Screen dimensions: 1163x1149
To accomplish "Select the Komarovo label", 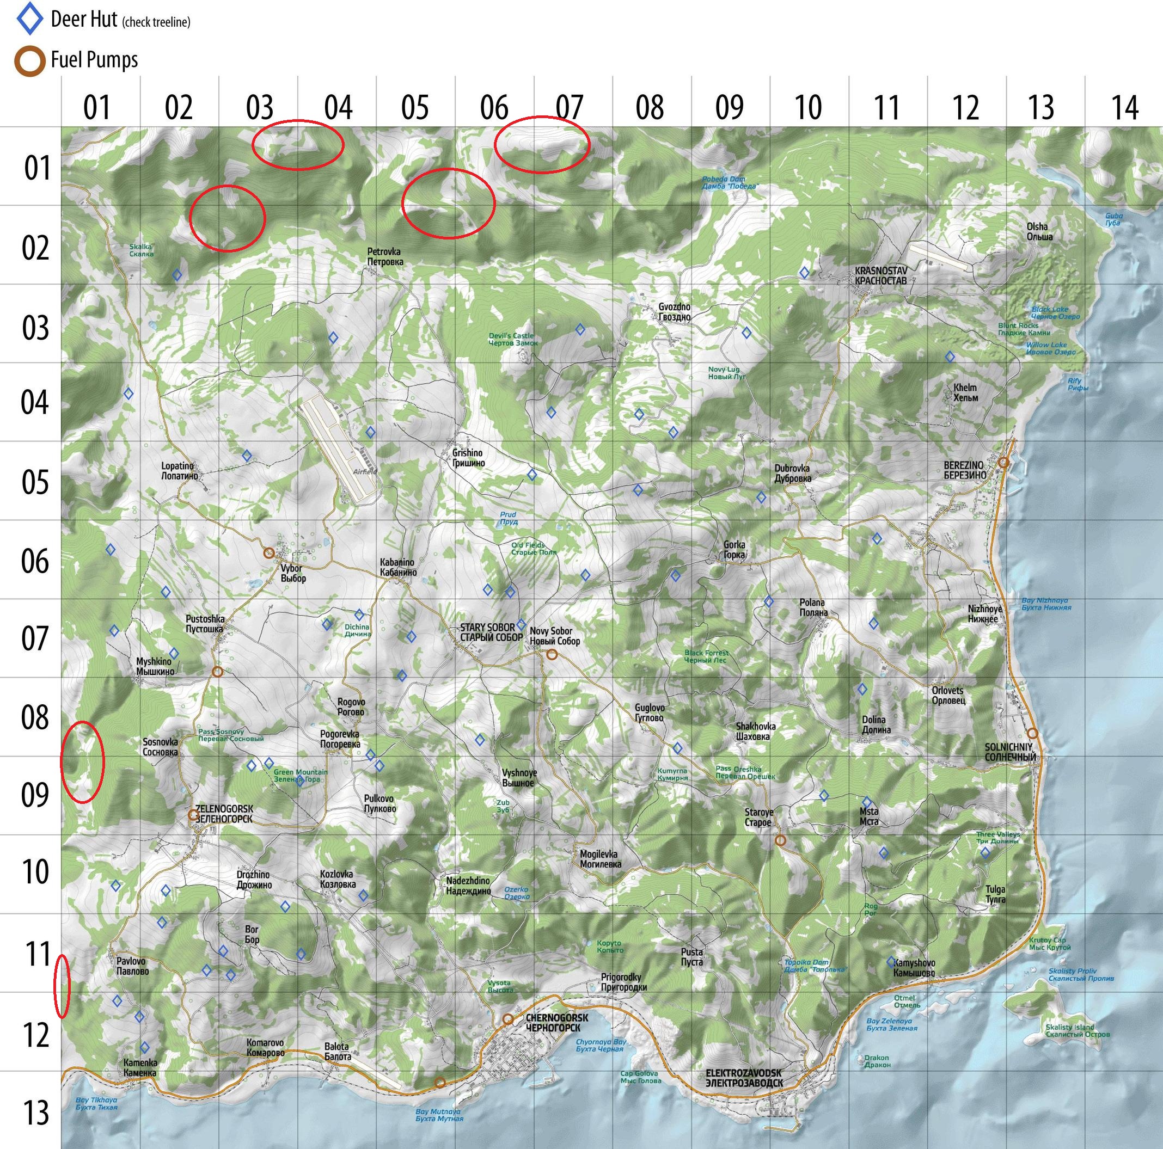I will click(x=266, y=1048).
